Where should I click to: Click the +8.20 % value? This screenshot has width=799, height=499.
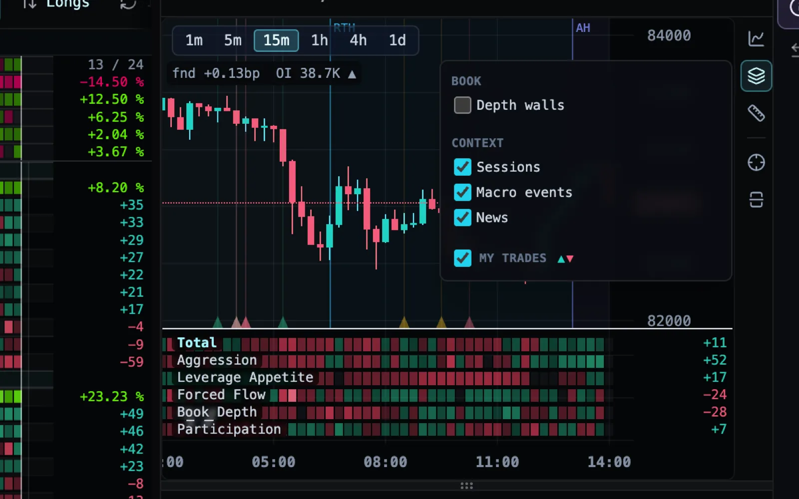pyautogui.click(x=116, y=188)
